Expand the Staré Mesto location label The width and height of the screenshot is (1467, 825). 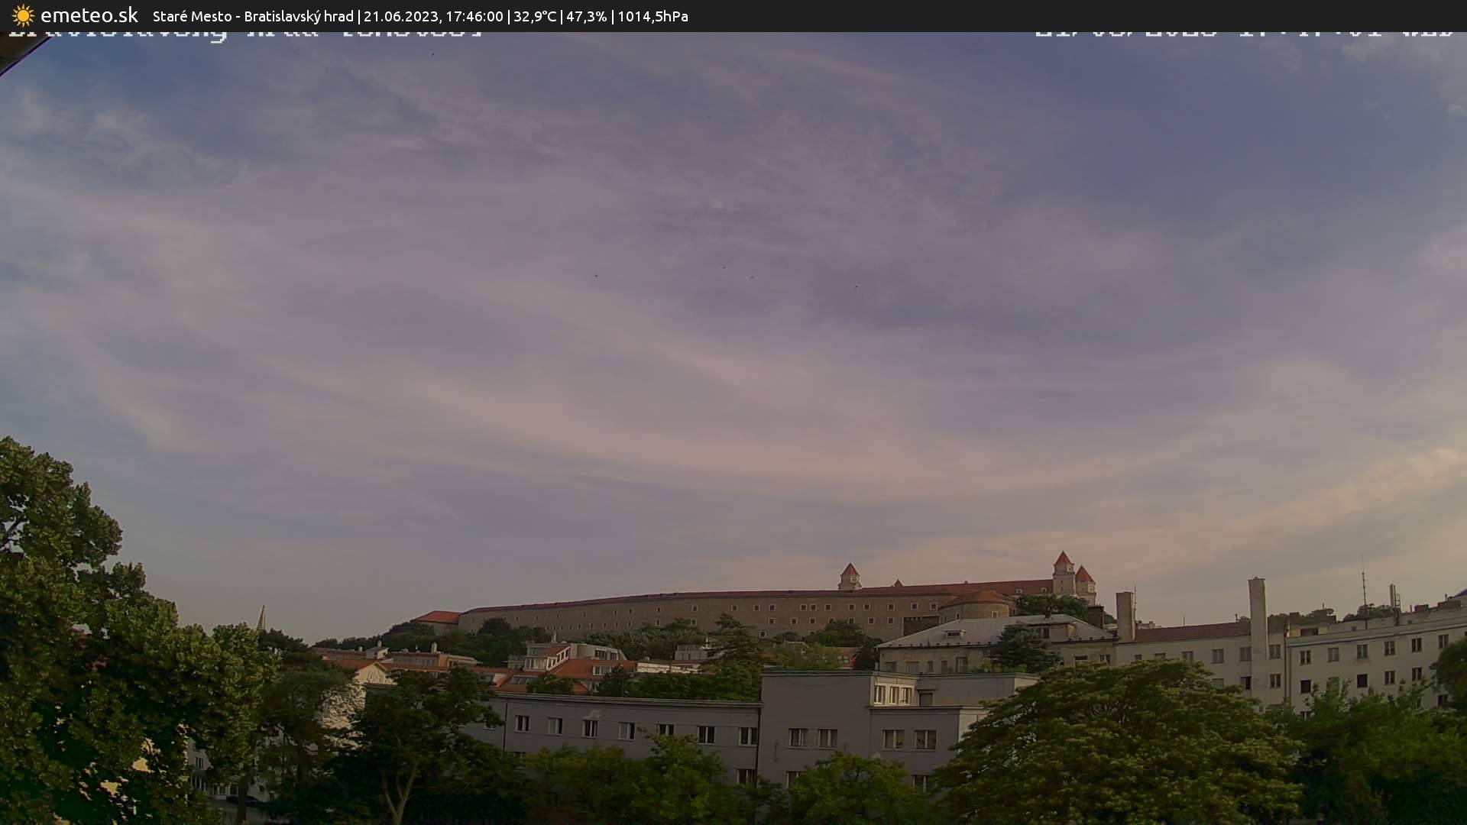(191, 16)
